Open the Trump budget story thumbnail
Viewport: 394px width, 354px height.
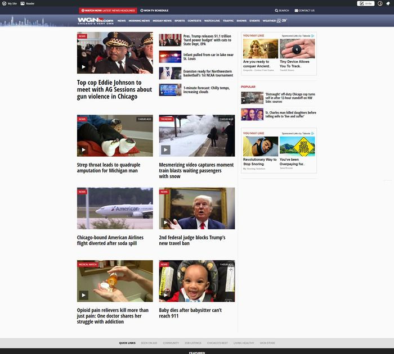[x=170, y=40]
